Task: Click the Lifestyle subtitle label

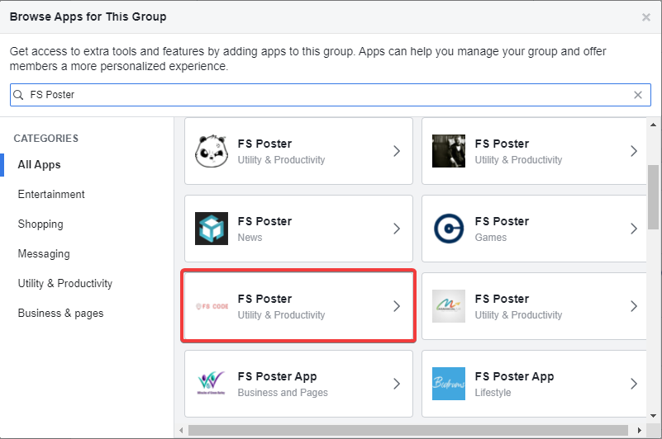Action: [493, 393]
